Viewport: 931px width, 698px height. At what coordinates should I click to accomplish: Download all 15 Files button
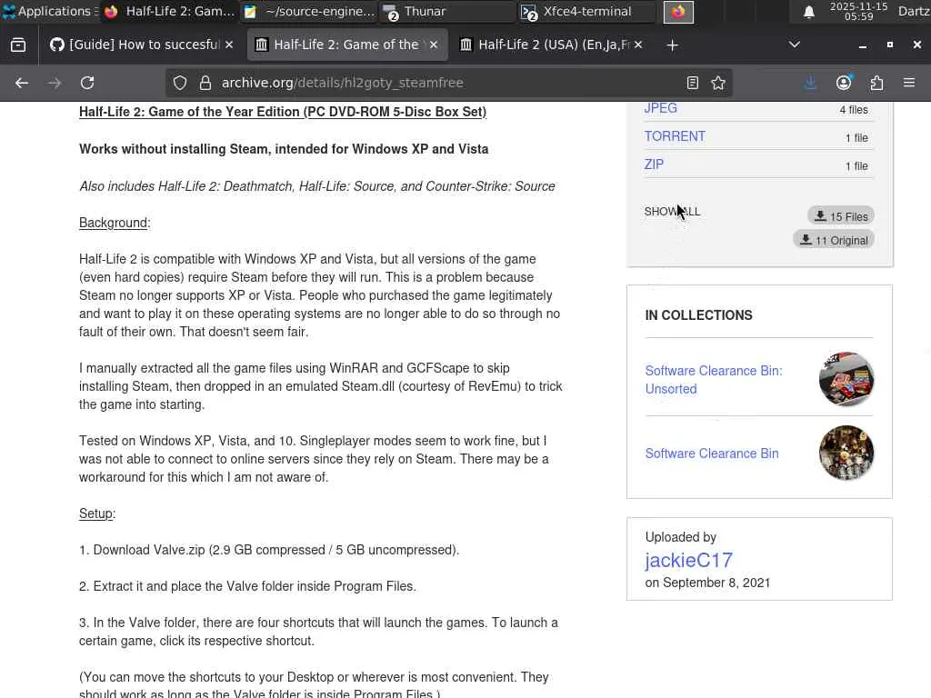point(841,216)
